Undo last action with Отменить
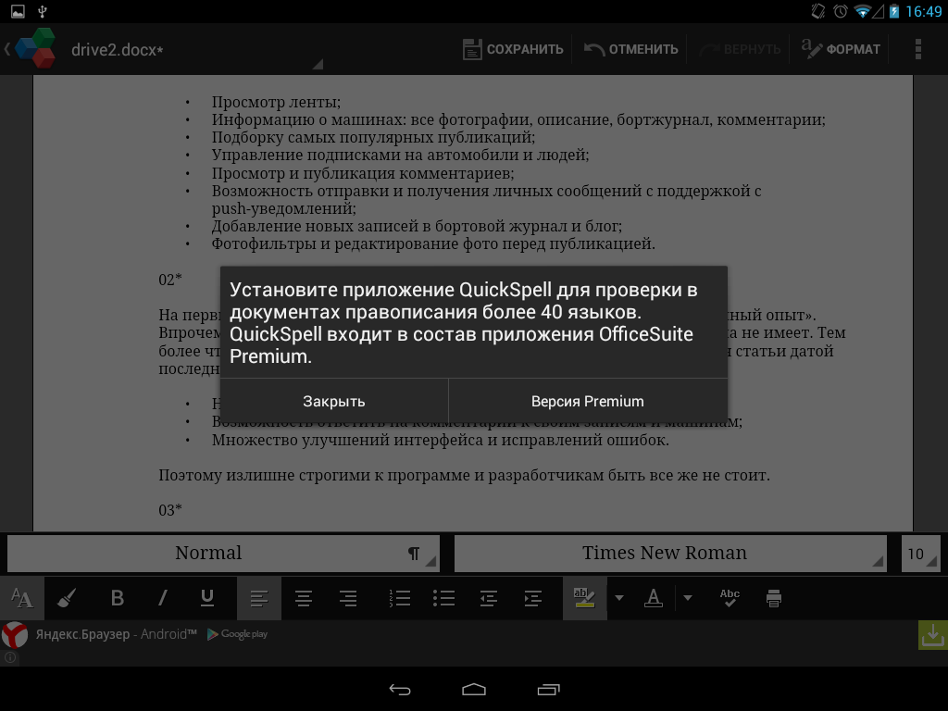This screenshot has width=948, height=711. click(x=631, y=49)
